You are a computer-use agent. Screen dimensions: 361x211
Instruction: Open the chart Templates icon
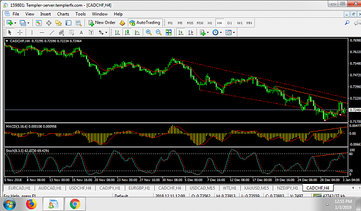pyautogui.click(x=228, y=32)
